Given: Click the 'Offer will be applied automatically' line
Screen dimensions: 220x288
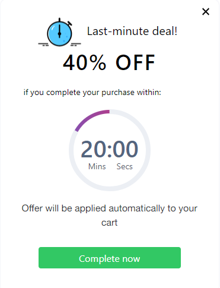Looking at the screenshot, I should [110, 208].
